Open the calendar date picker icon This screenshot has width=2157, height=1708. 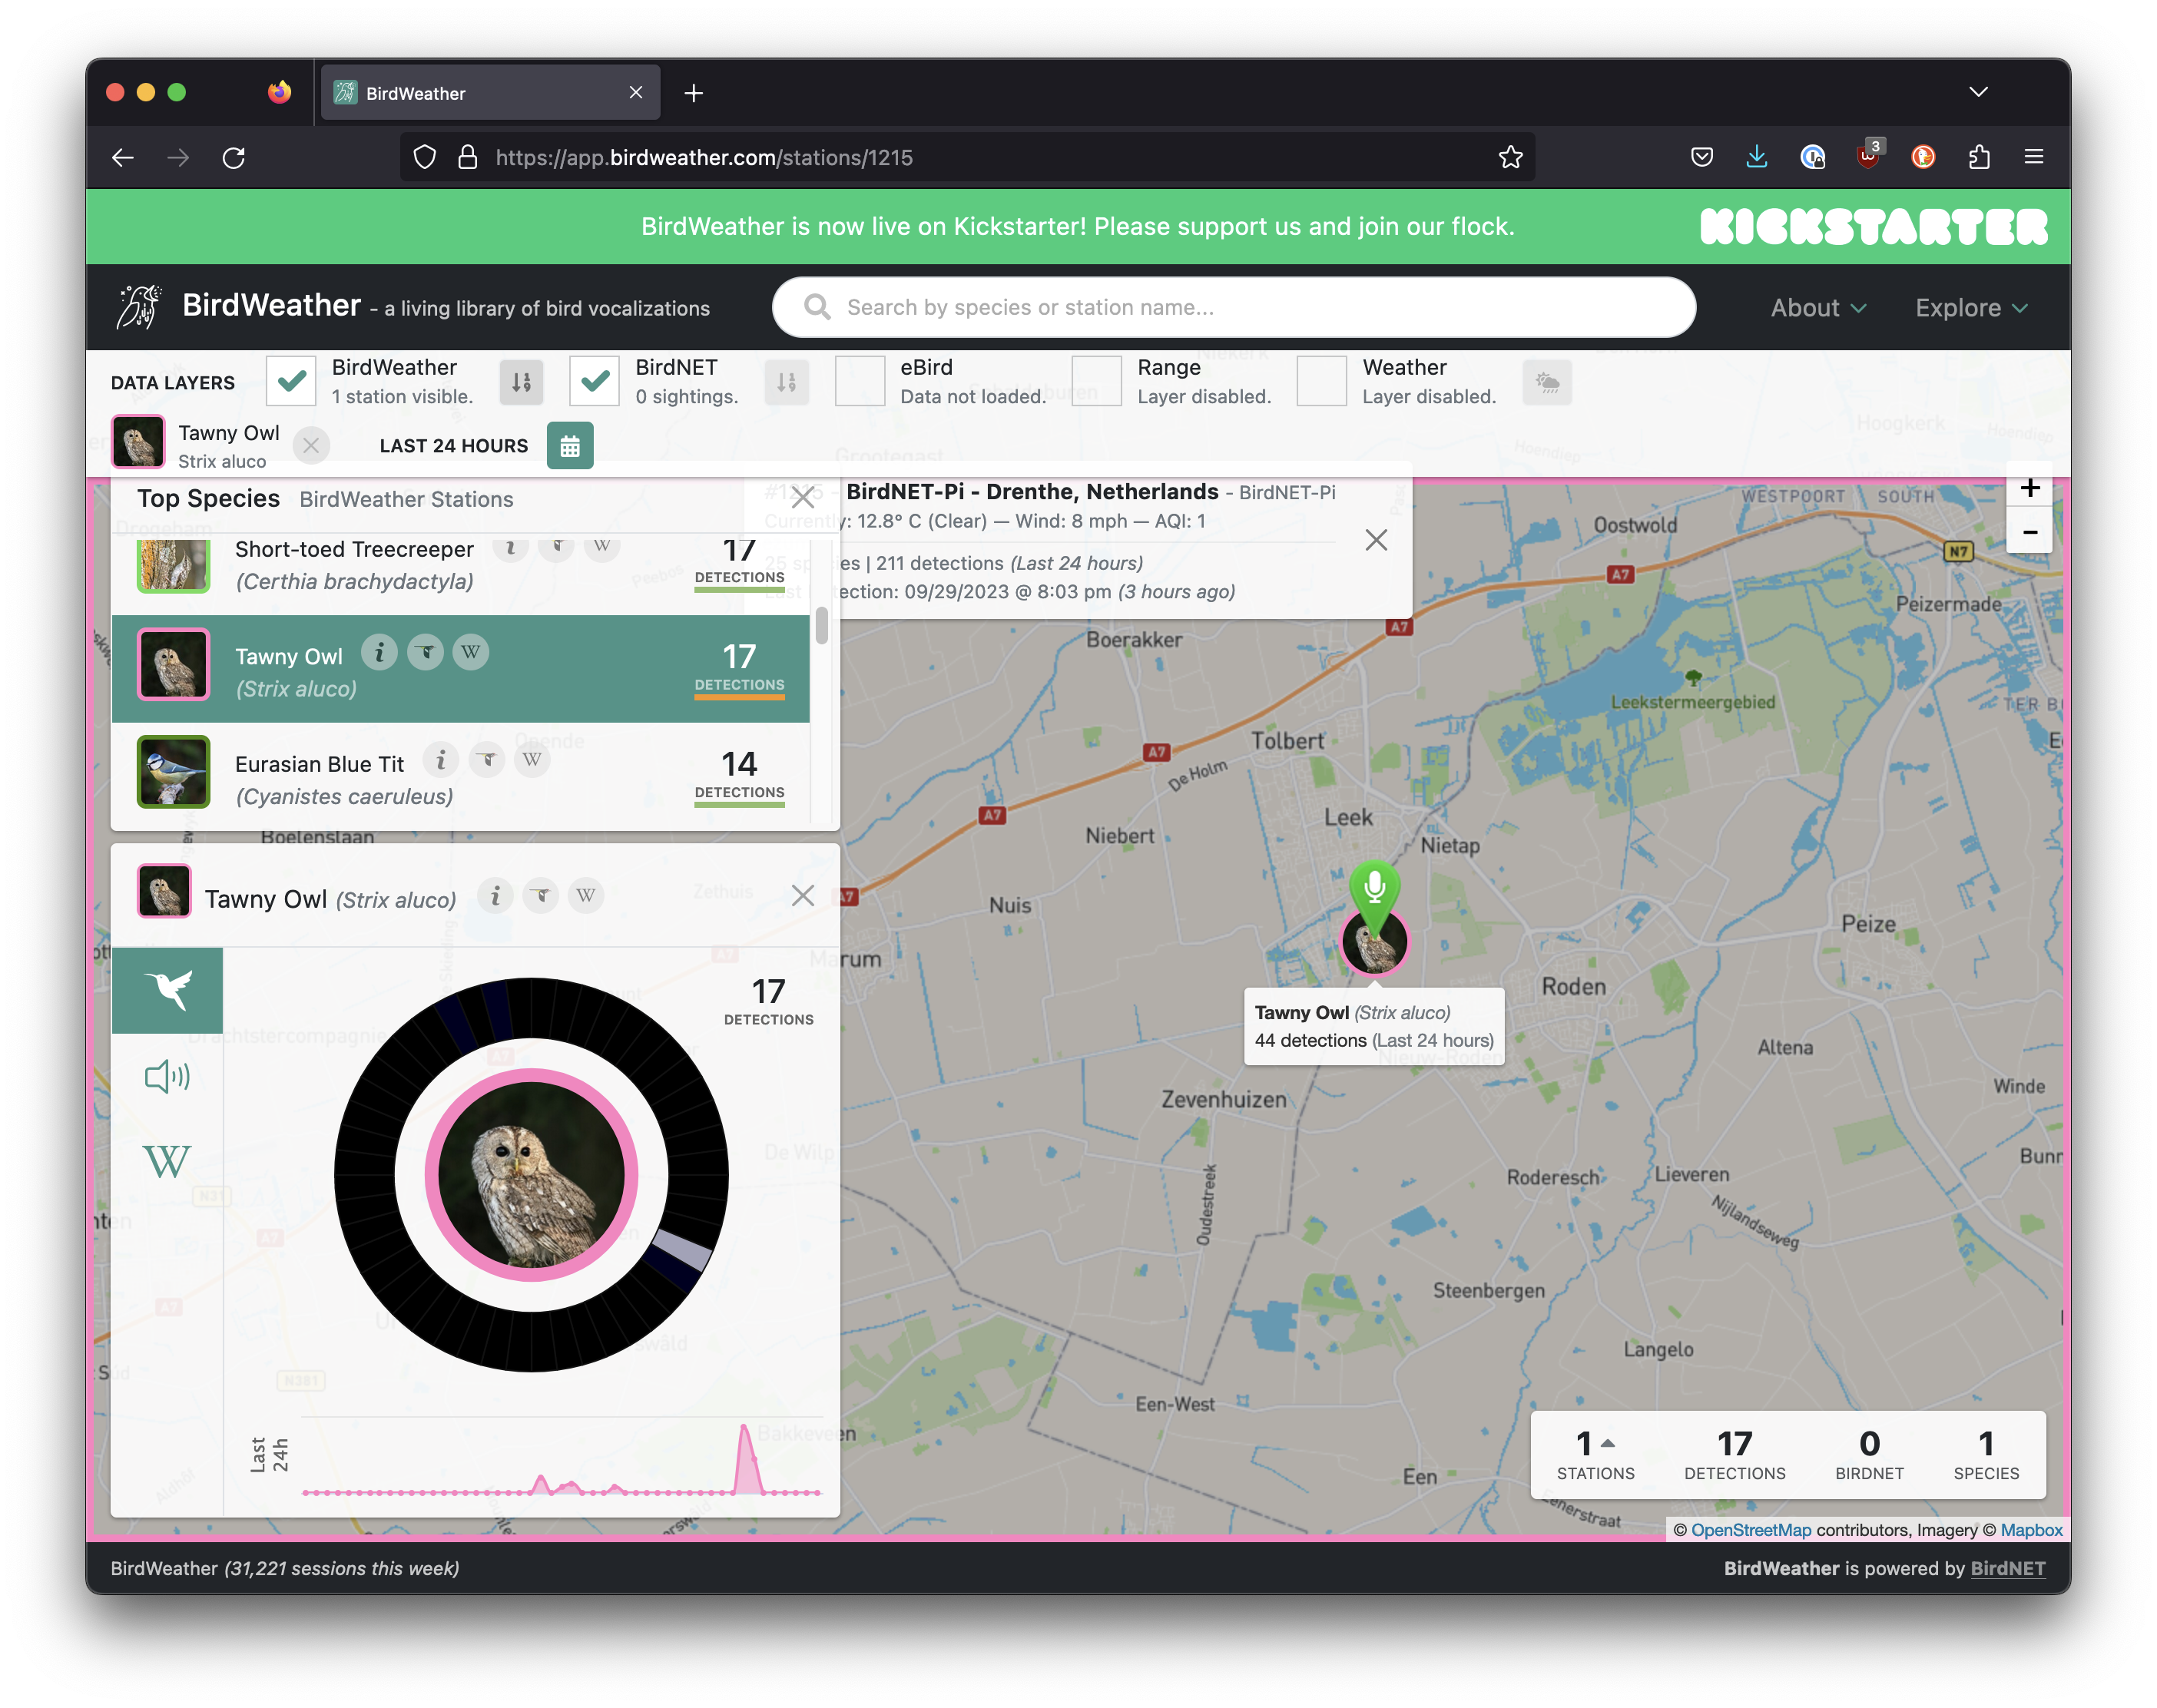569,446
